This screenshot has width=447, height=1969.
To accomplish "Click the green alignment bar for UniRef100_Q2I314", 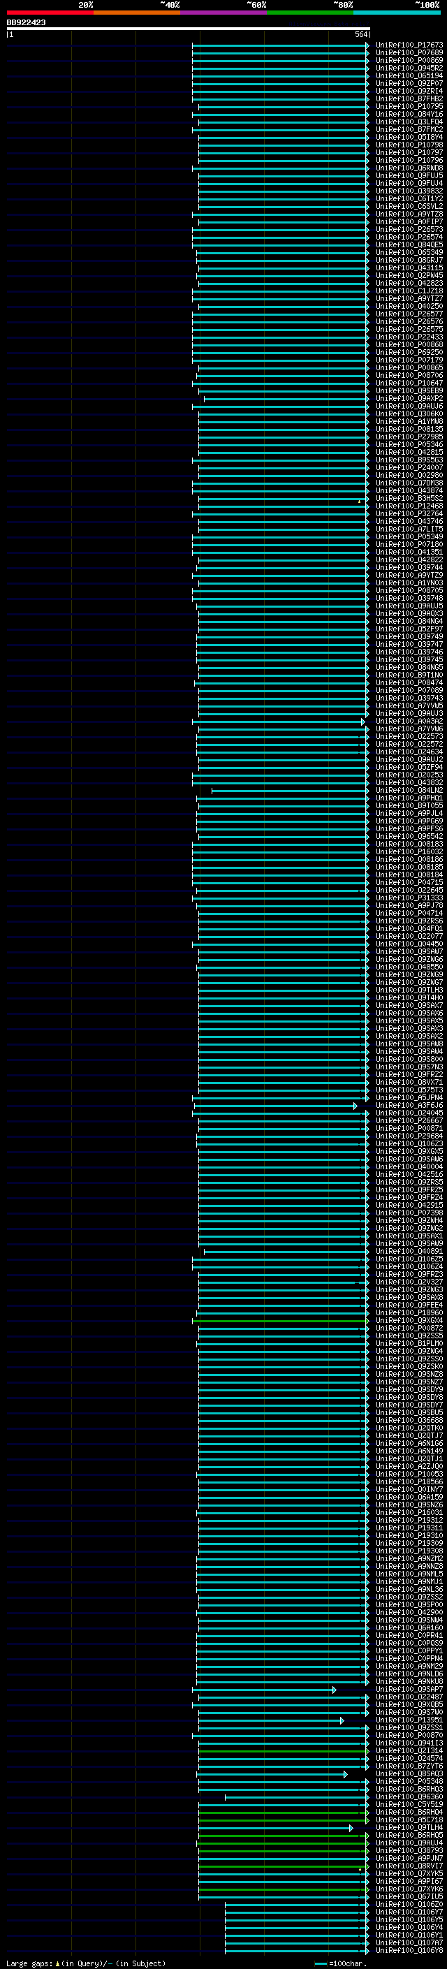I will 283,1750.
